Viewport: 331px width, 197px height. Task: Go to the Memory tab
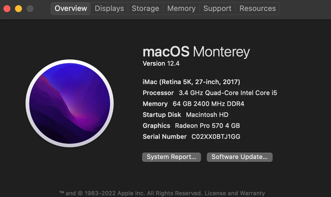point(181,8)
